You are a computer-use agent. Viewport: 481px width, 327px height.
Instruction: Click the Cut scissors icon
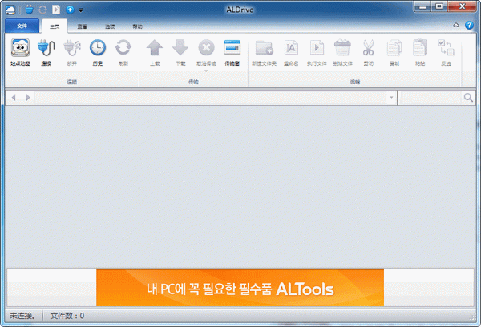(368, 48)
